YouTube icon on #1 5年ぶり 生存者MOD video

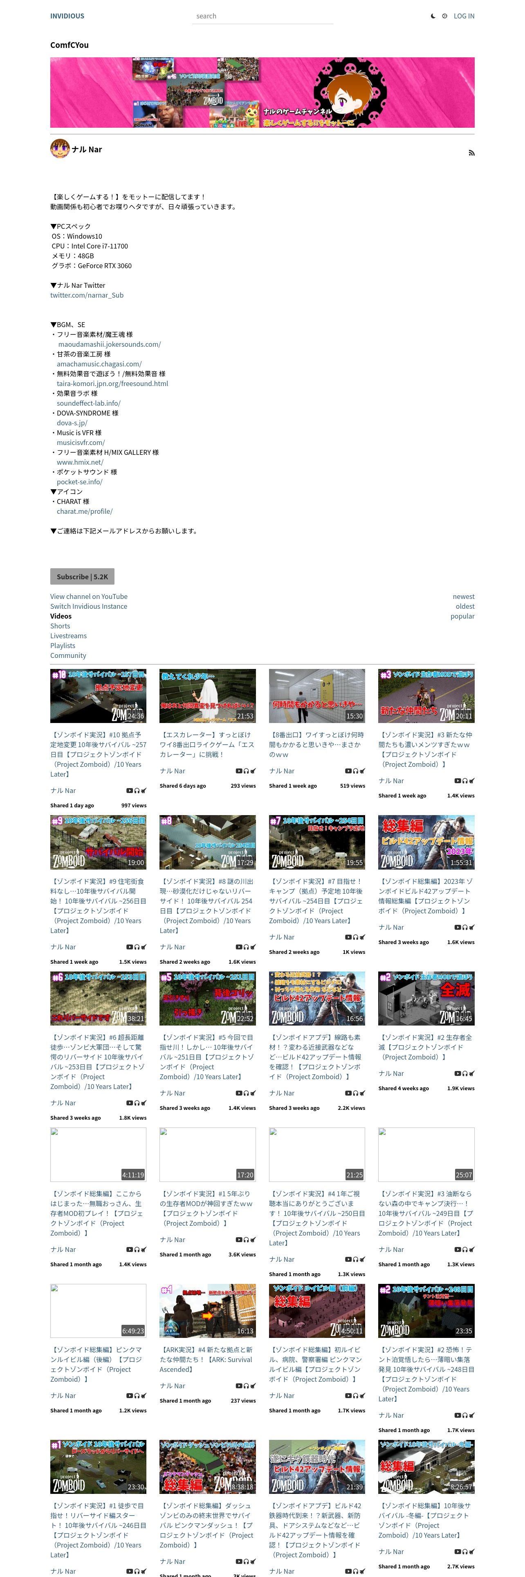239,1239
